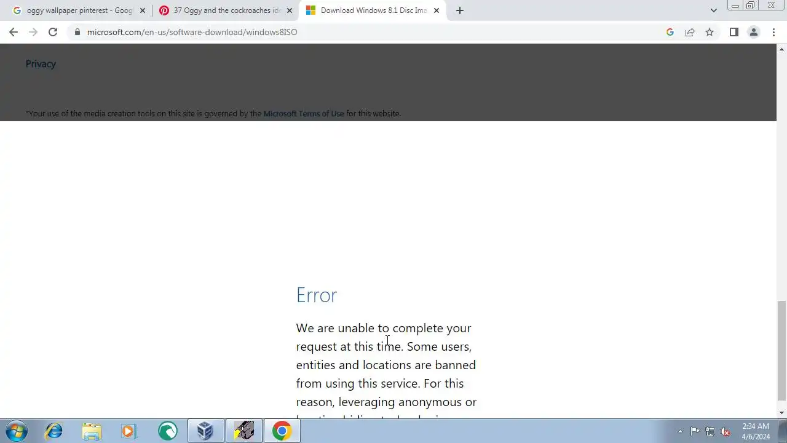This screenshot has width=787, height=443.
Task: Click the address bar URL
Action: coord(192,32)
